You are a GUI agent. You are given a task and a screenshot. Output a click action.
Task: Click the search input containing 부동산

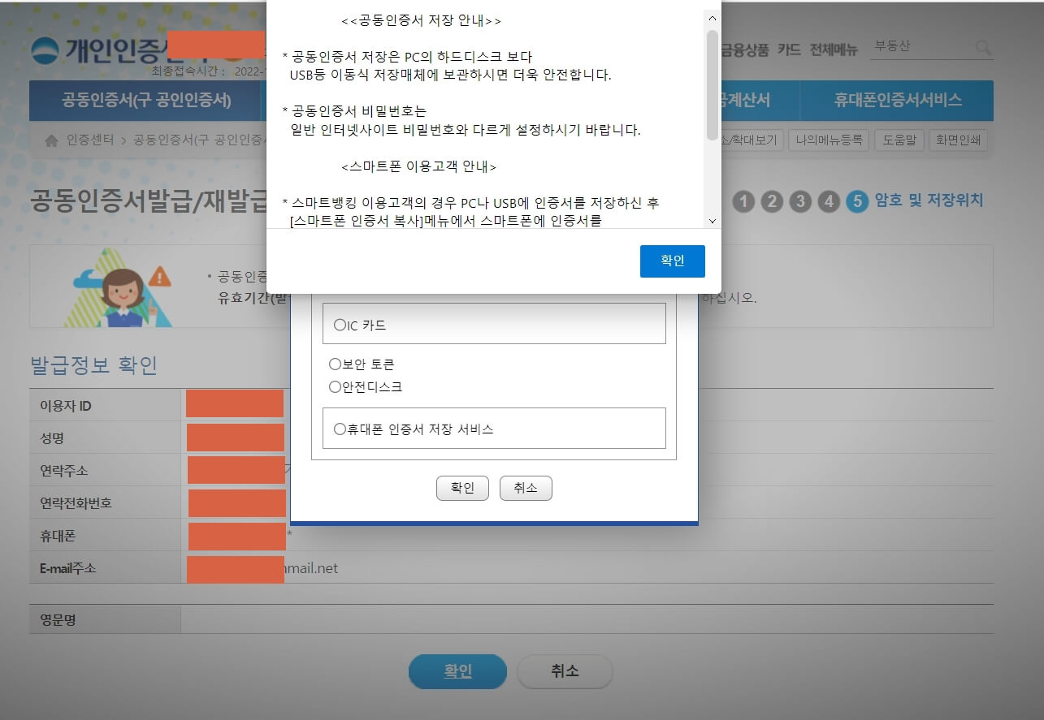918,47
